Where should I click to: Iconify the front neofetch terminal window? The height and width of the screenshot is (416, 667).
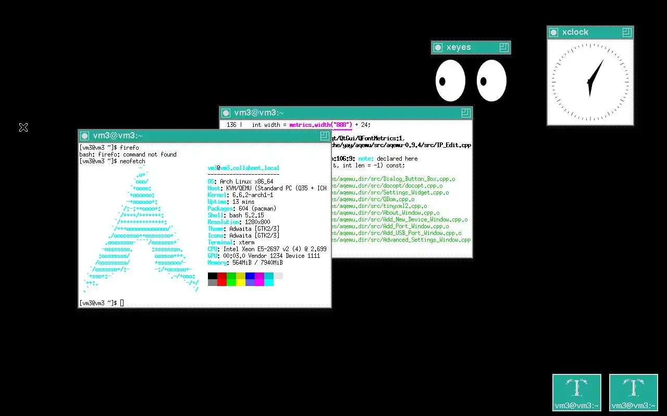(x=85, y=136)
